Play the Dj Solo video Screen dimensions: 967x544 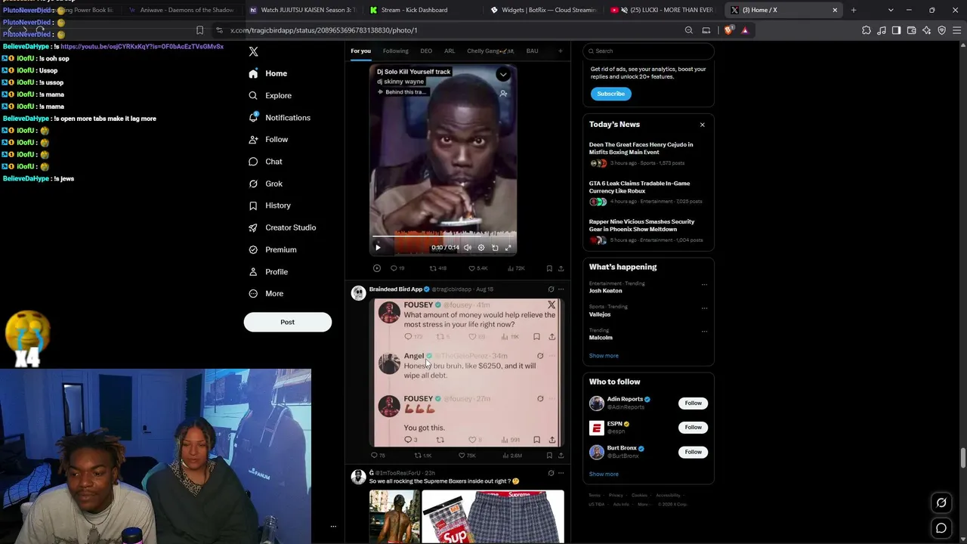click(378, 247)
